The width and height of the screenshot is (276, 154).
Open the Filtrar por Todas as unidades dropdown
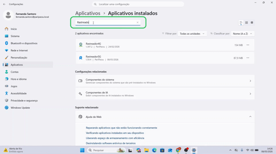(192, 34)
